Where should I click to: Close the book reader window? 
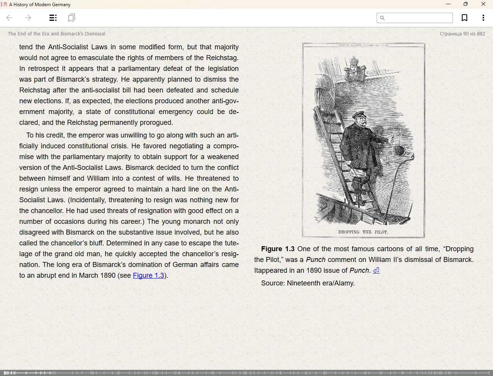click(483, 4)
